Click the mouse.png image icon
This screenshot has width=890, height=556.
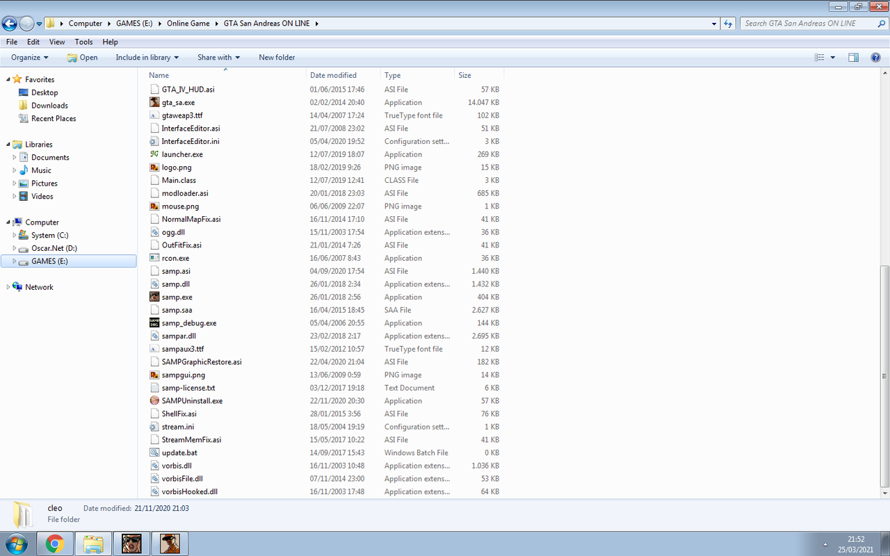(155, 206)
